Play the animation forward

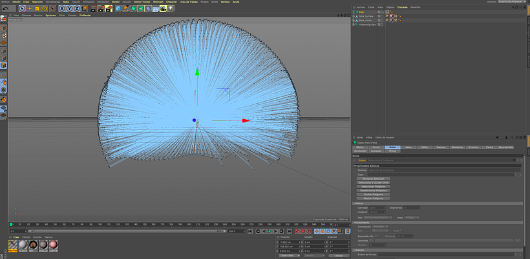pos(270,231)
